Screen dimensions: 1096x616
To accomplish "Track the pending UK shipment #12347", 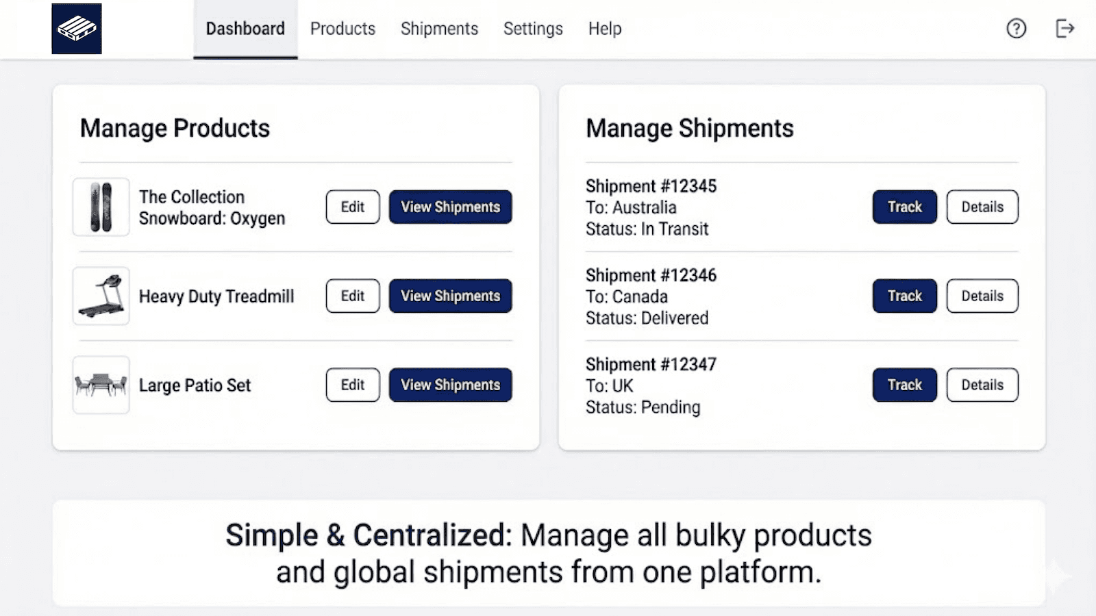I will (904, 385).
